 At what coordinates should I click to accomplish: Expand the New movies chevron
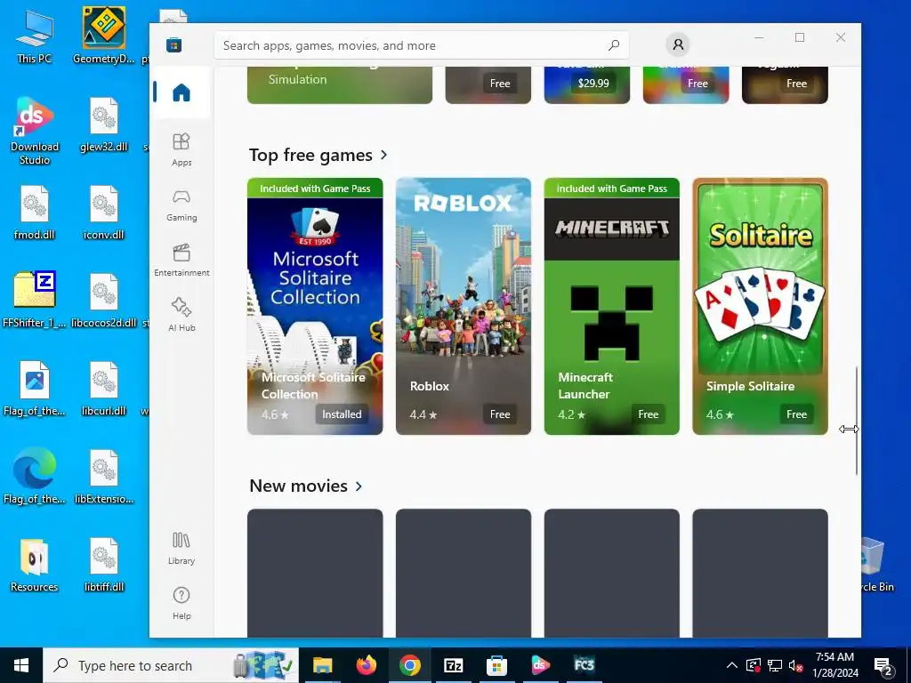(359, 486)
